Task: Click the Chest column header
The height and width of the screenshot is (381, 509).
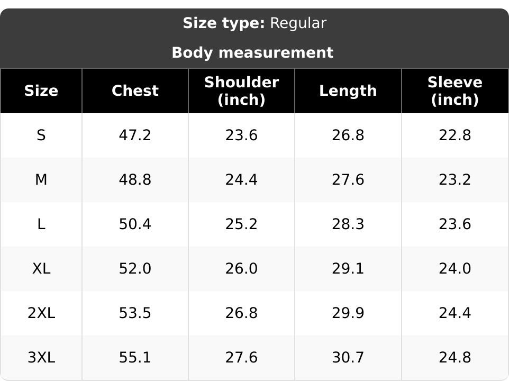Action: point(135,91)
